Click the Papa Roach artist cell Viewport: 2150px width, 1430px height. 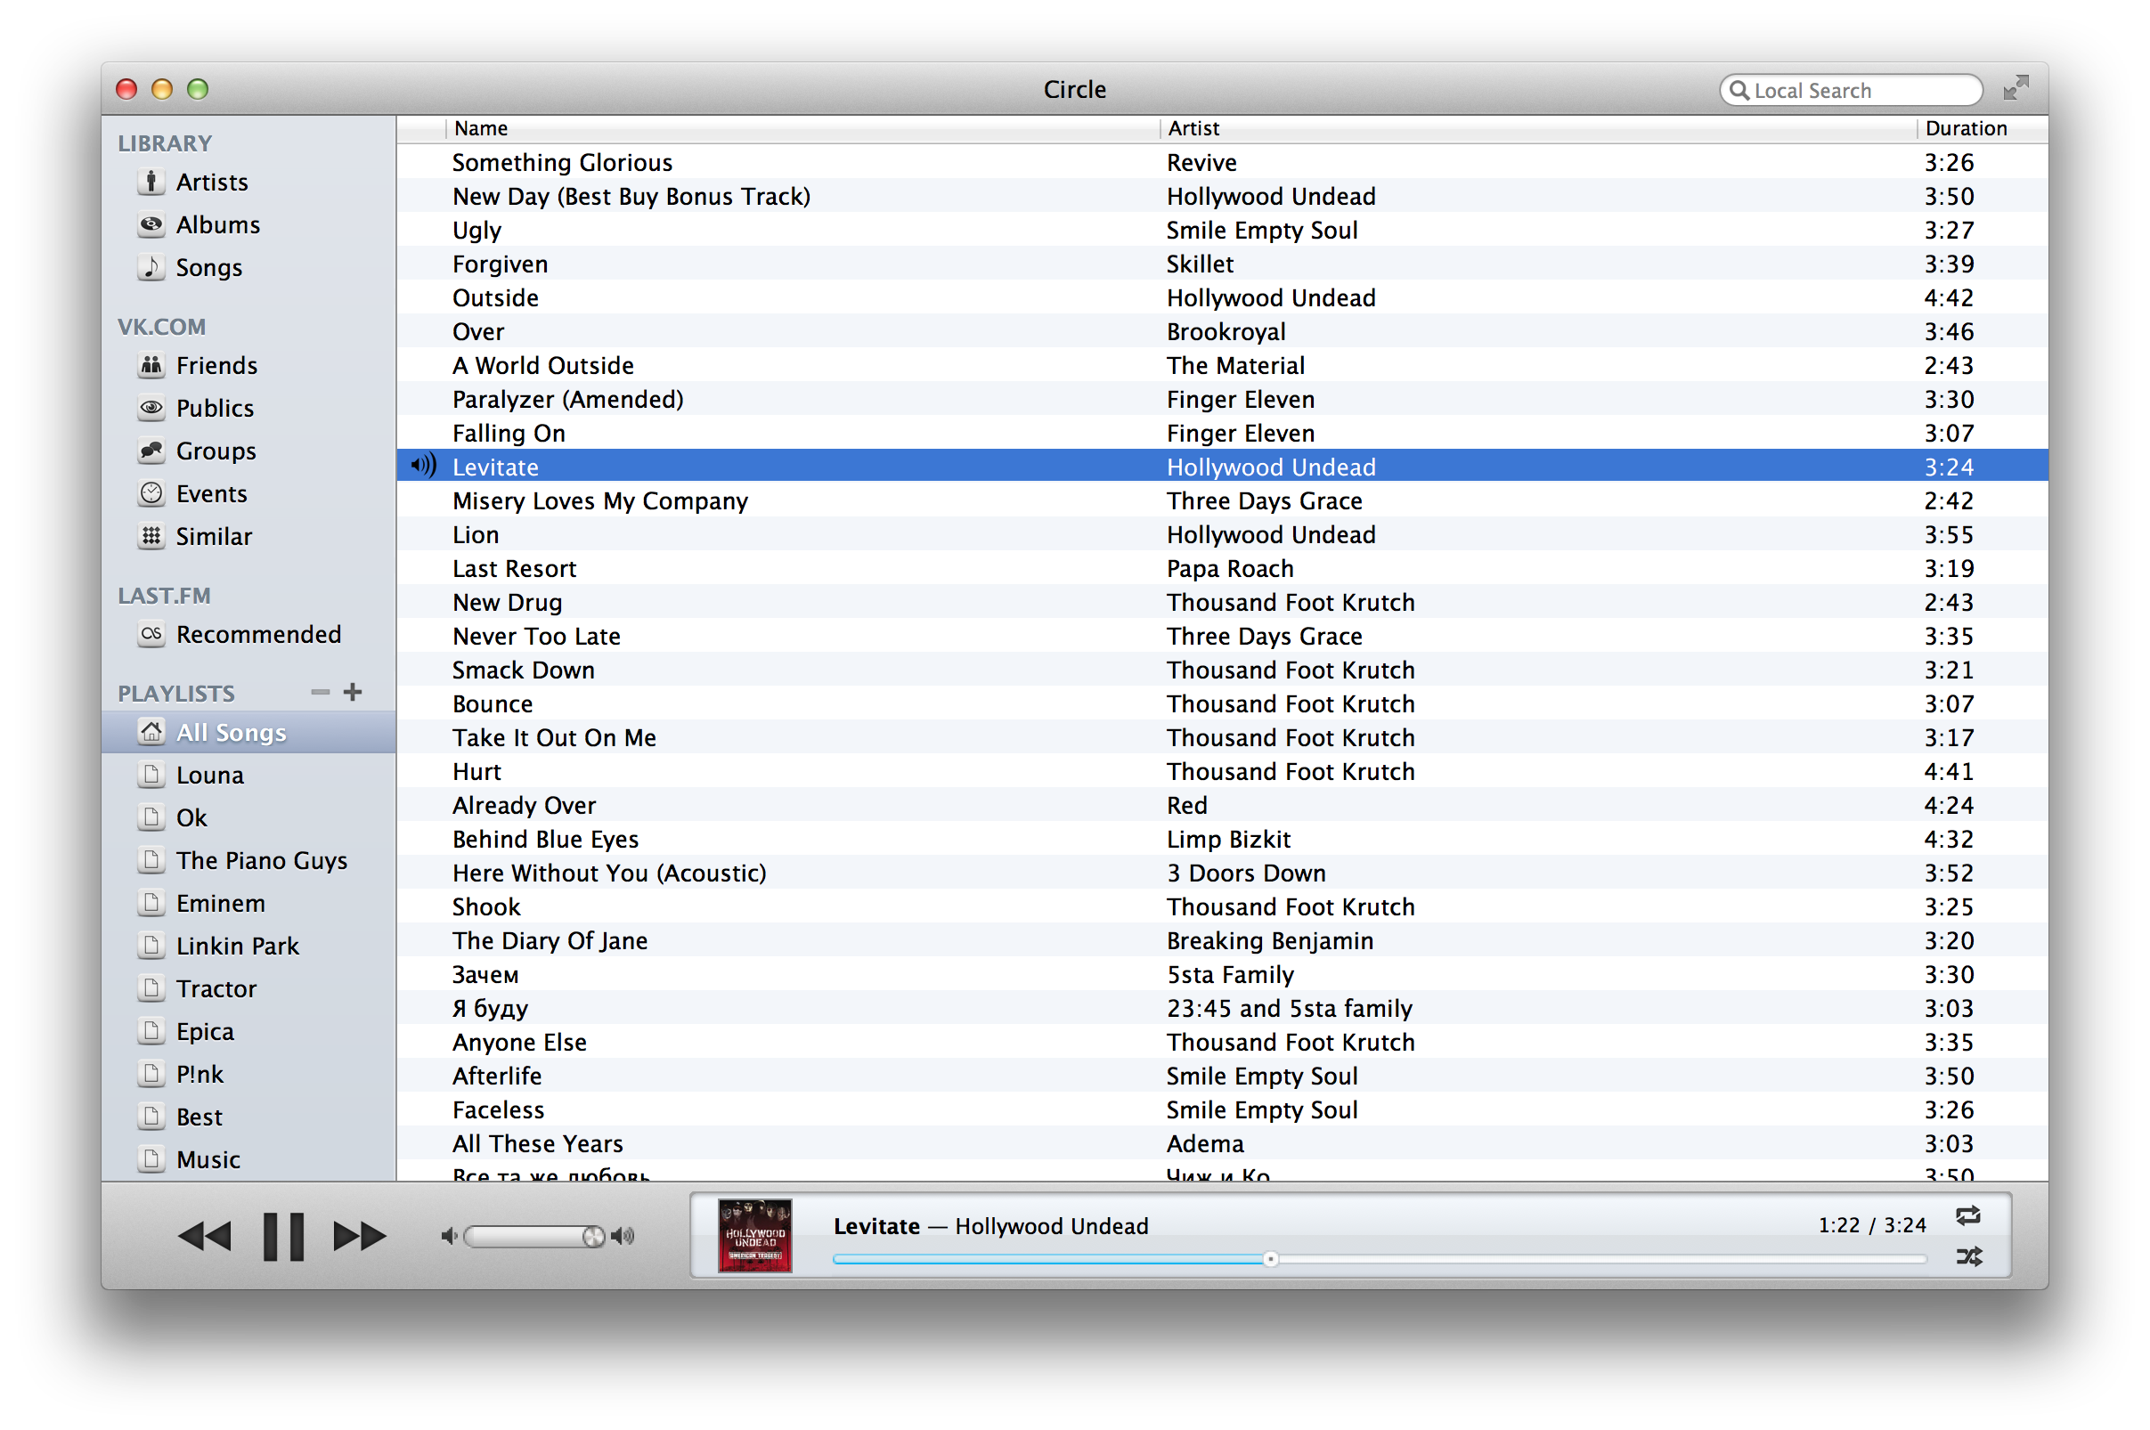tap(1230, 568)
